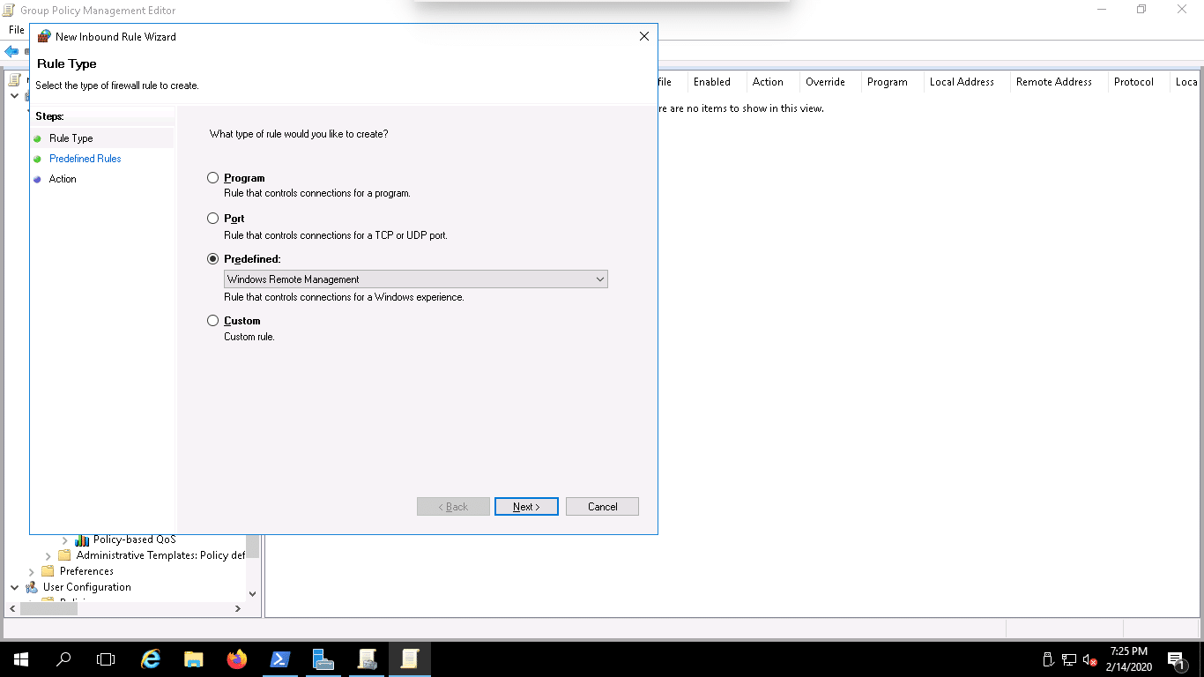
Task: Select the Policy-based QoS chart icon
Action: (x=82, y=540)
